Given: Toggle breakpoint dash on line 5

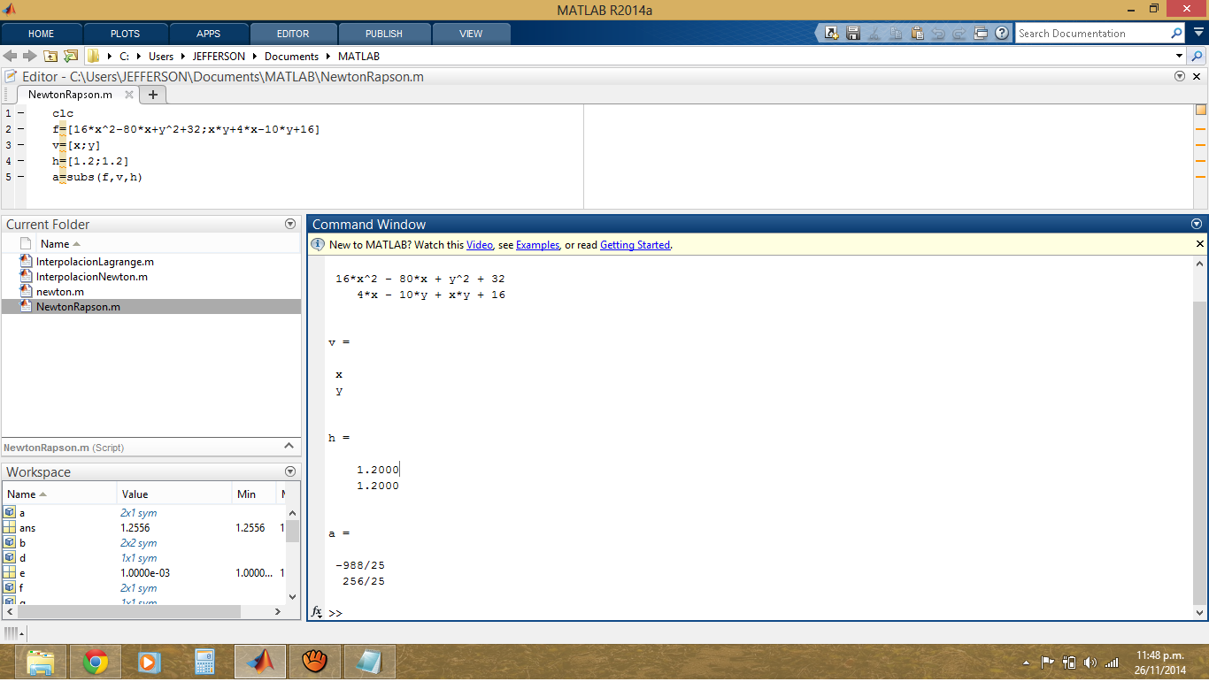Looking at the screenshot, I should (x=20, y=177).
